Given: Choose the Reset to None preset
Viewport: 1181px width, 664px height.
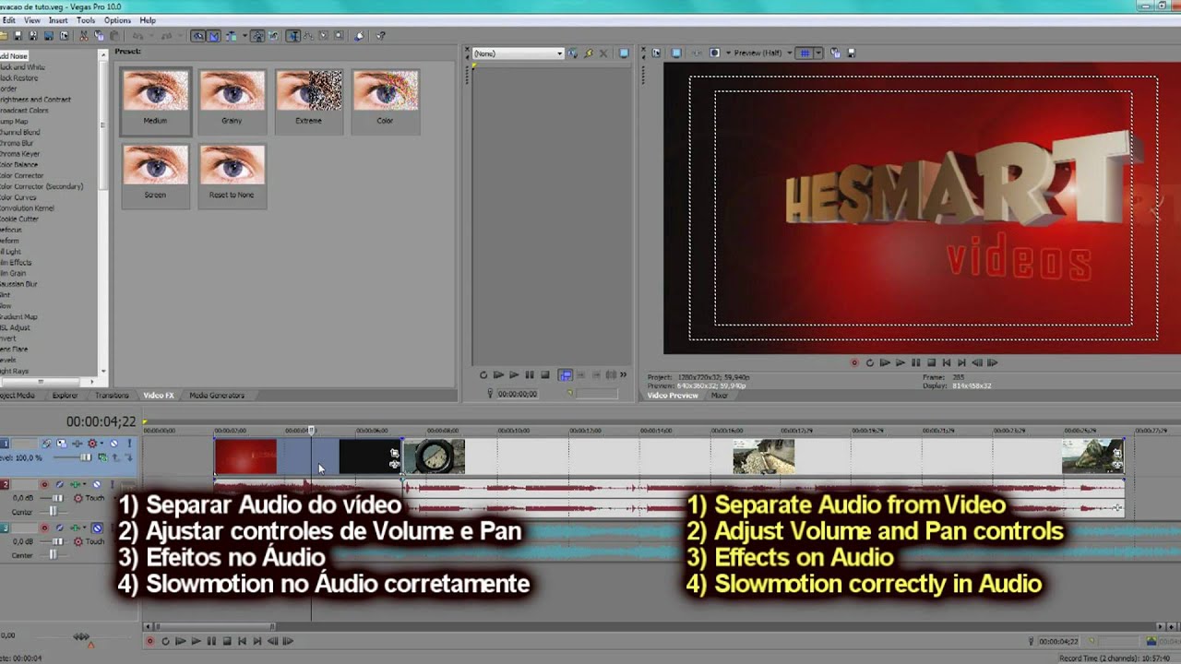Looking at the screenshot, I should click(232, 174).
